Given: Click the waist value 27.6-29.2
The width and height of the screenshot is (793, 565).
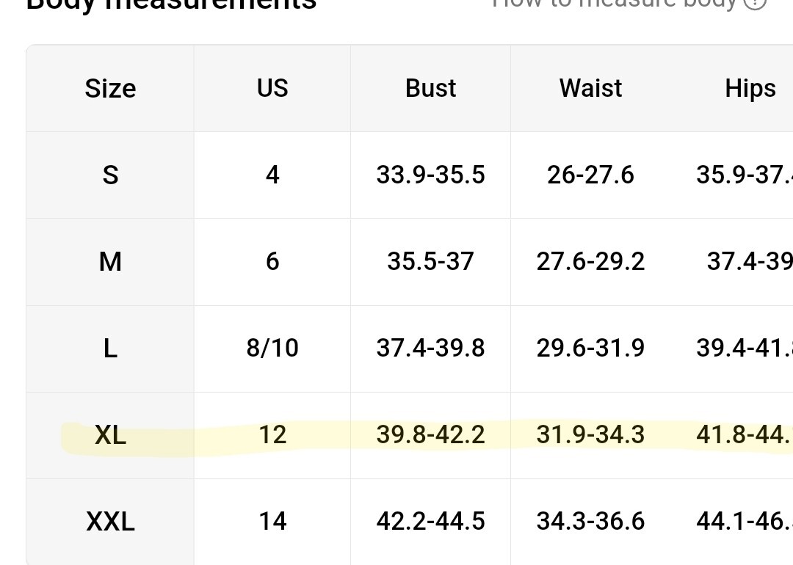Looking at the screenshot, I should (x=590, y=261).
